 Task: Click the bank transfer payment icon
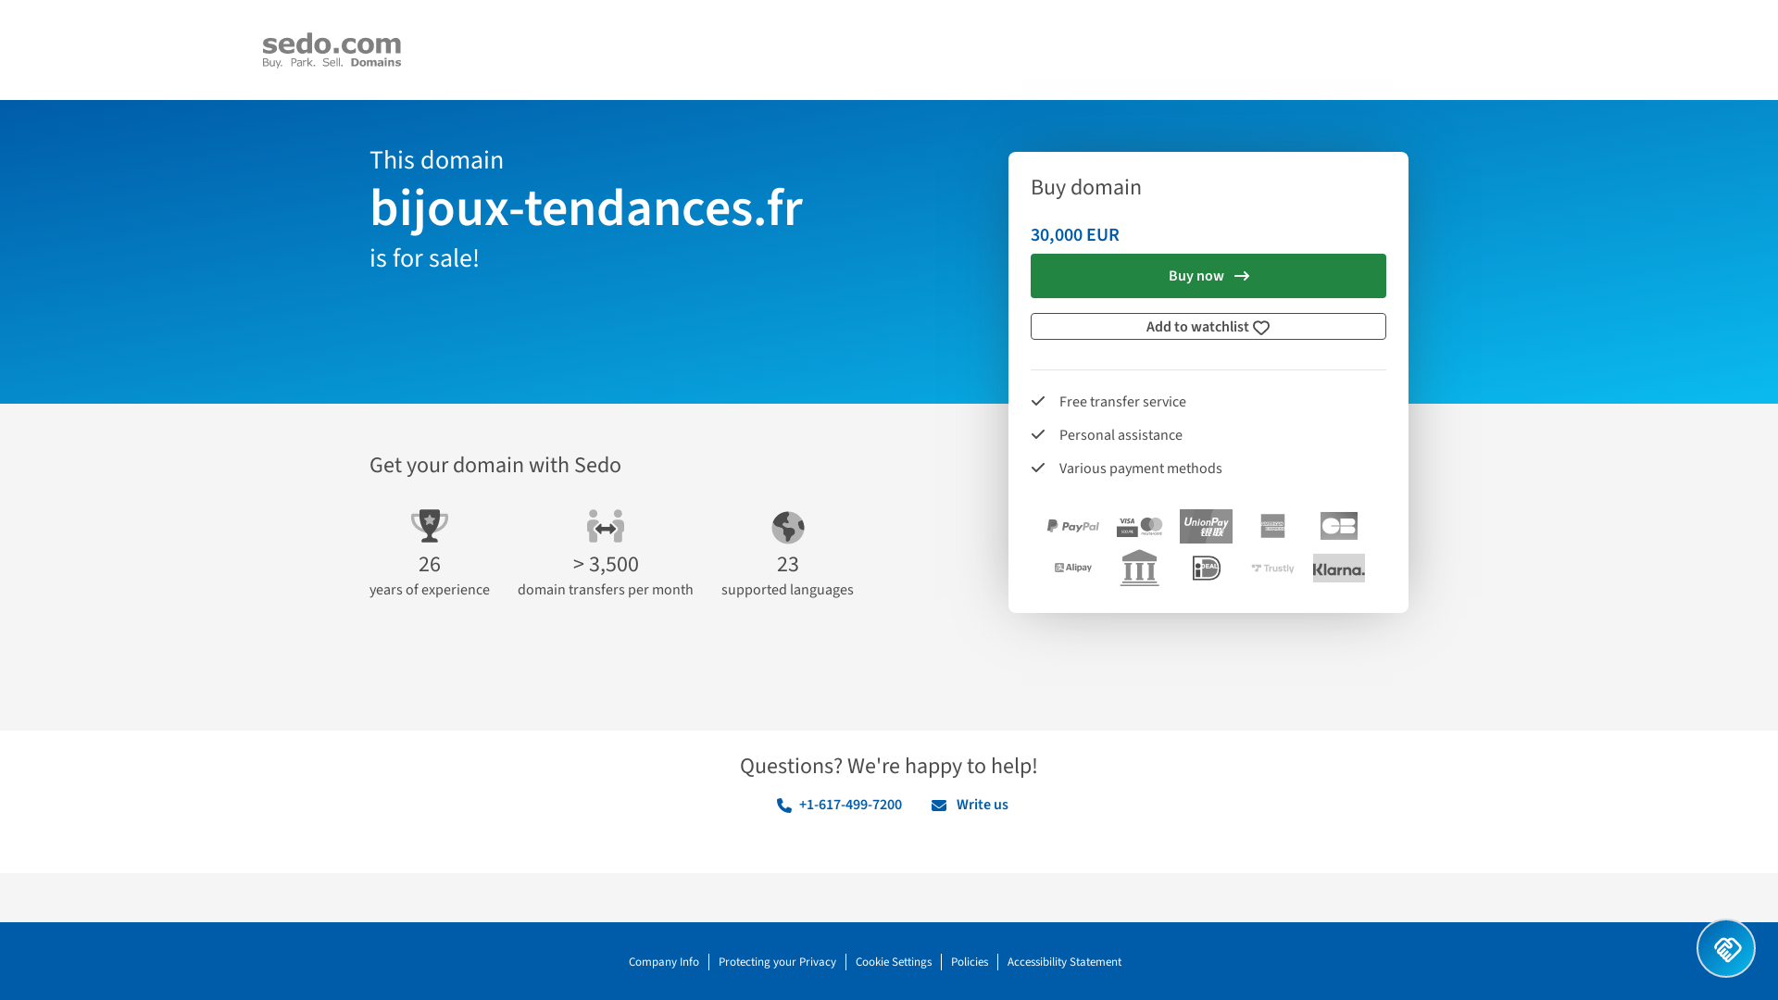click(x=1139, y=568)
